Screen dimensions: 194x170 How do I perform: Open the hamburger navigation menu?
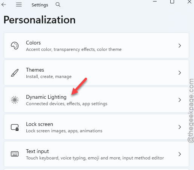click(x=19, y=5)
